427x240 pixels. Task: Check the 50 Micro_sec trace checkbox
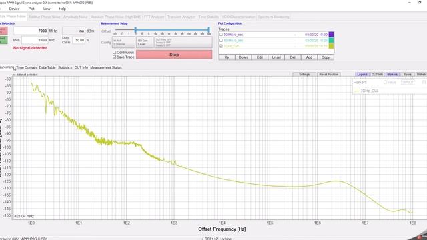[x=221, y=35]
